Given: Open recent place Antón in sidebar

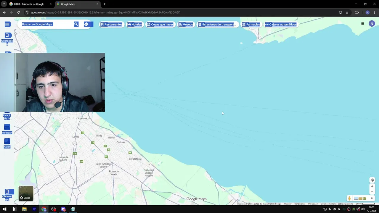Looking at the screenshot, I should tap(7, 143).
